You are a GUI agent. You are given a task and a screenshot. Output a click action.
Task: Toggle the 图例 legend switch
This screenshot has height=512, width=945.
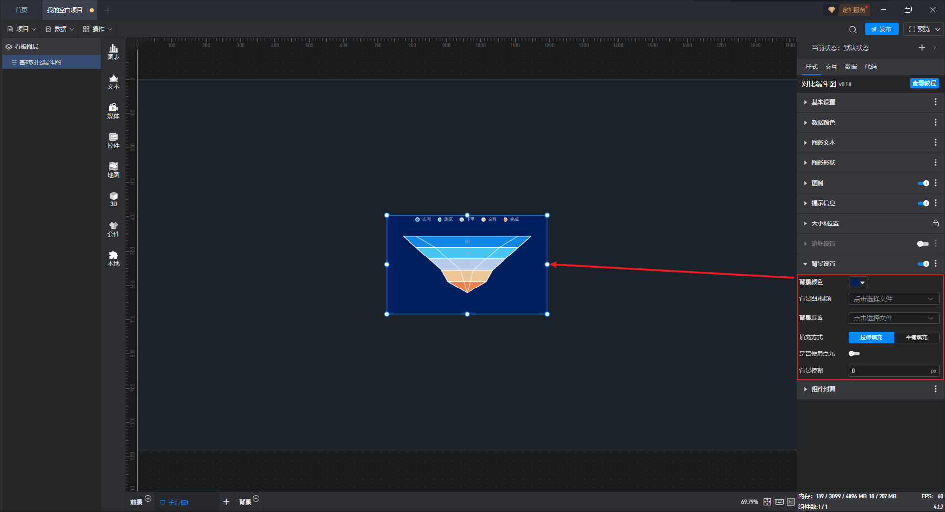click(x=923, y=183)
